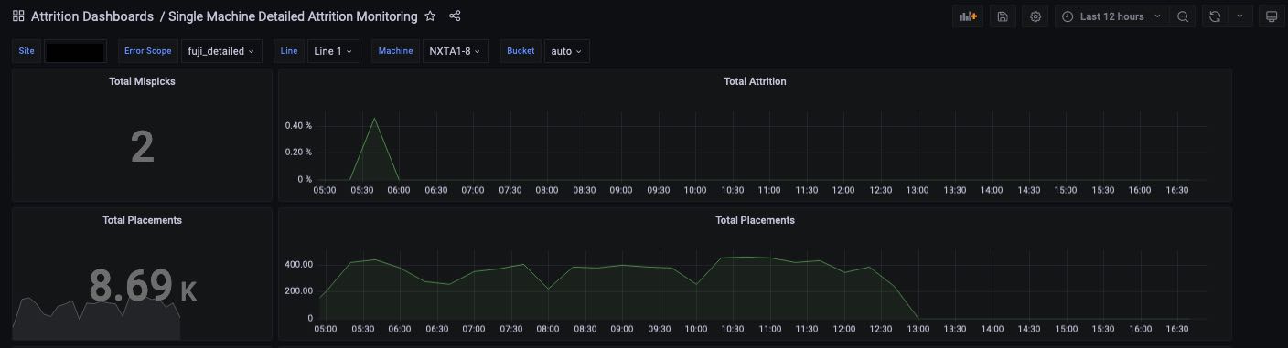Open the Error Scope fuji_detailed dropdown
The width and height of the screenshot is (1288, 348).
[x=221, y=51]
